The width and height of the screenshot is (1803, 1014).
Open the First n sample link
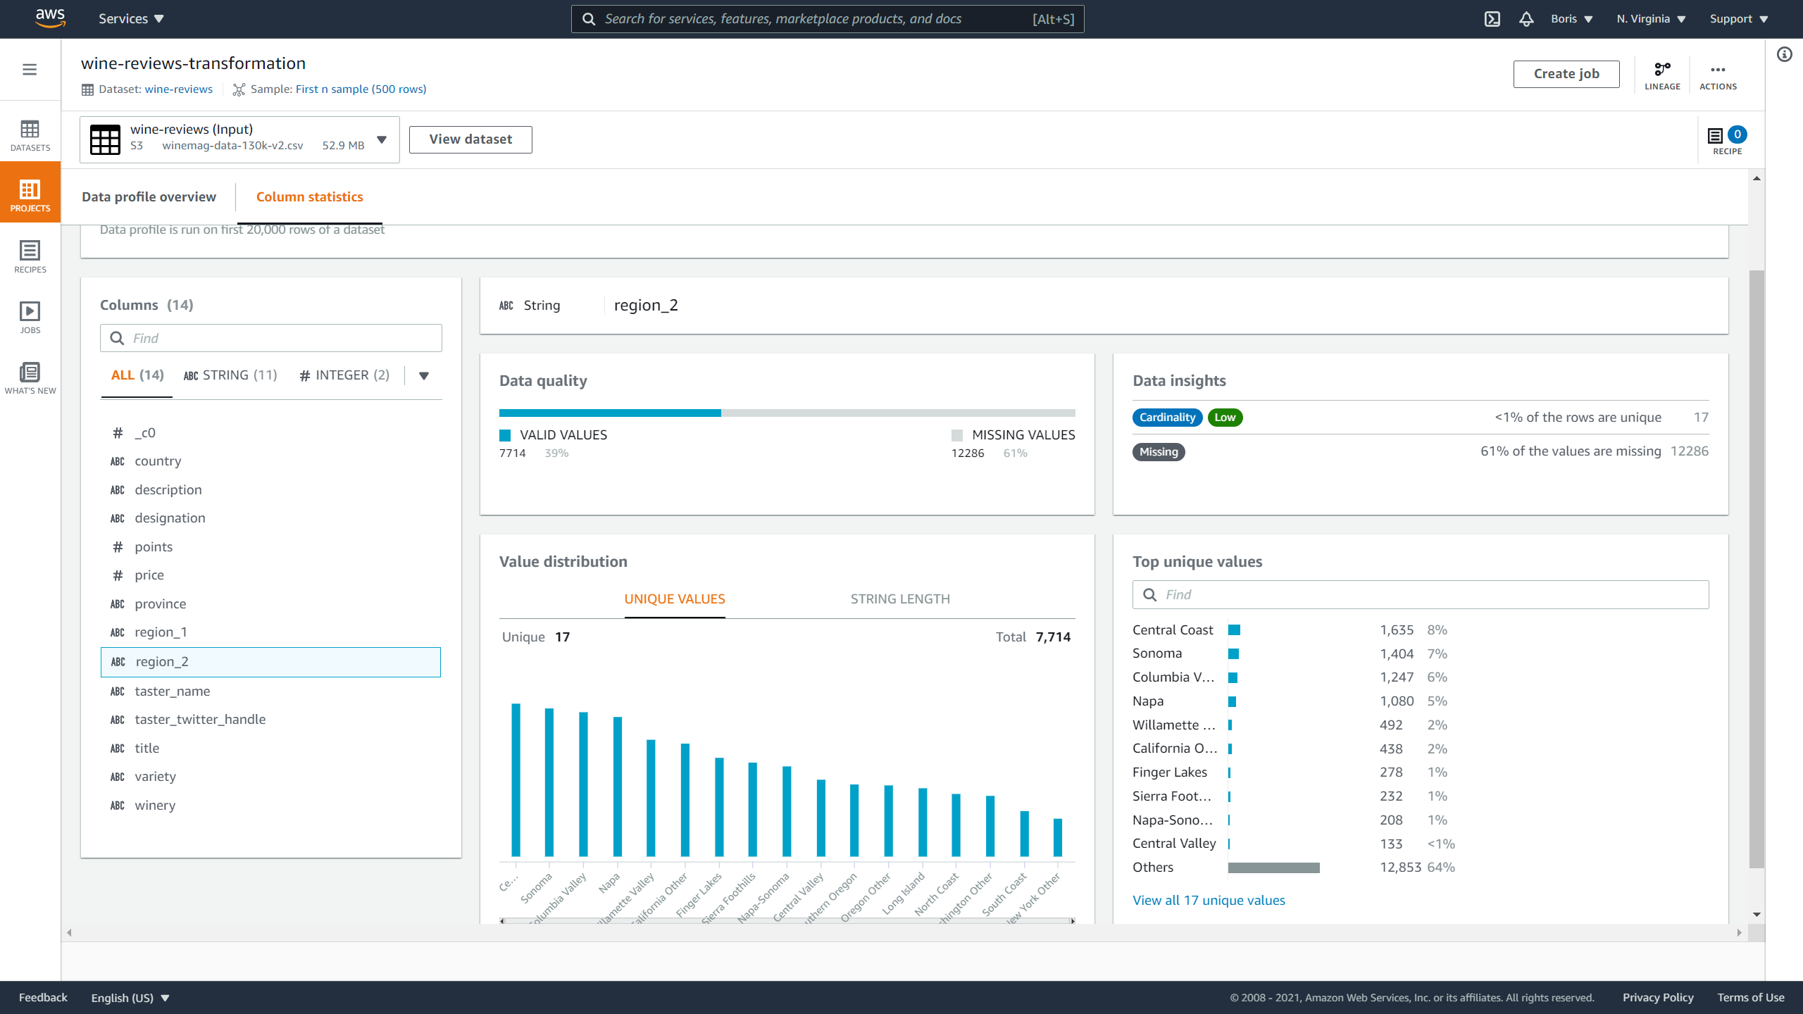tap(361, 89)
